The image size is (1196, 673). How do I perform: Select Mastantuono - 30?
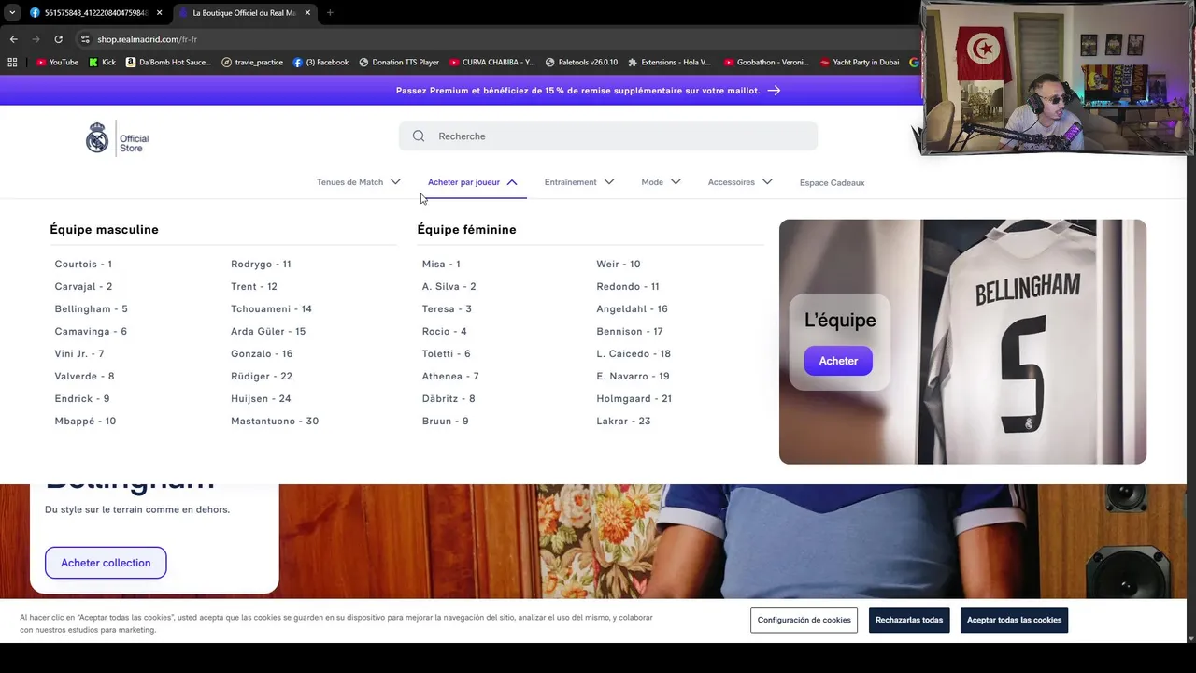[275, 422]
